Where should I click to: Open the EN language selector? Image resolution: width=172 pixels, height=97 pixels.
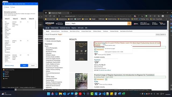136,24
